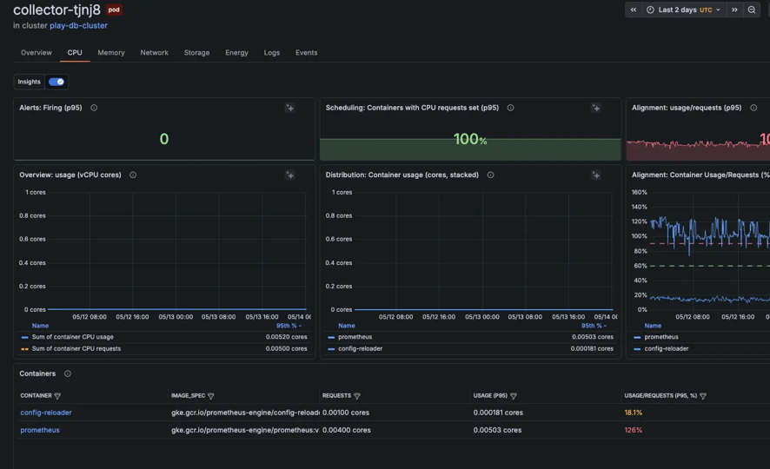Click sparkle insights icon in Overview: usage panel

[289, 175]
